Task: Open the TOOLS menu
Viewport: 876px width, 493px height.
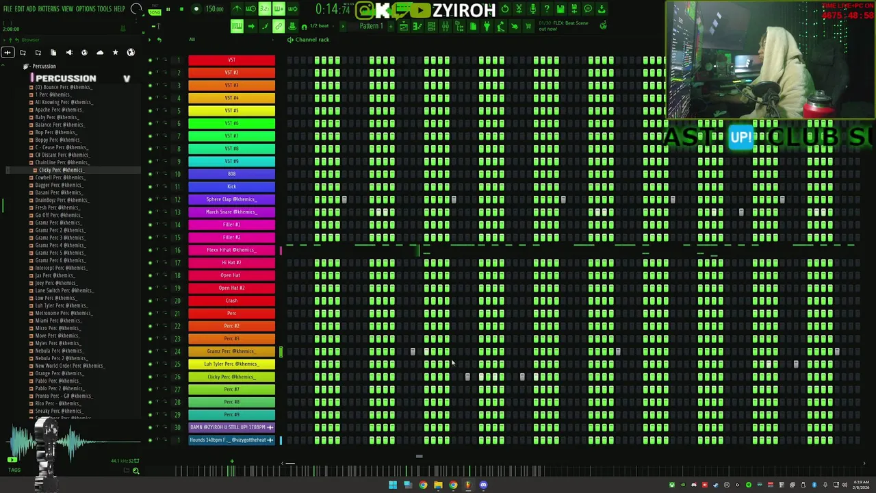Action: [104, 9]
